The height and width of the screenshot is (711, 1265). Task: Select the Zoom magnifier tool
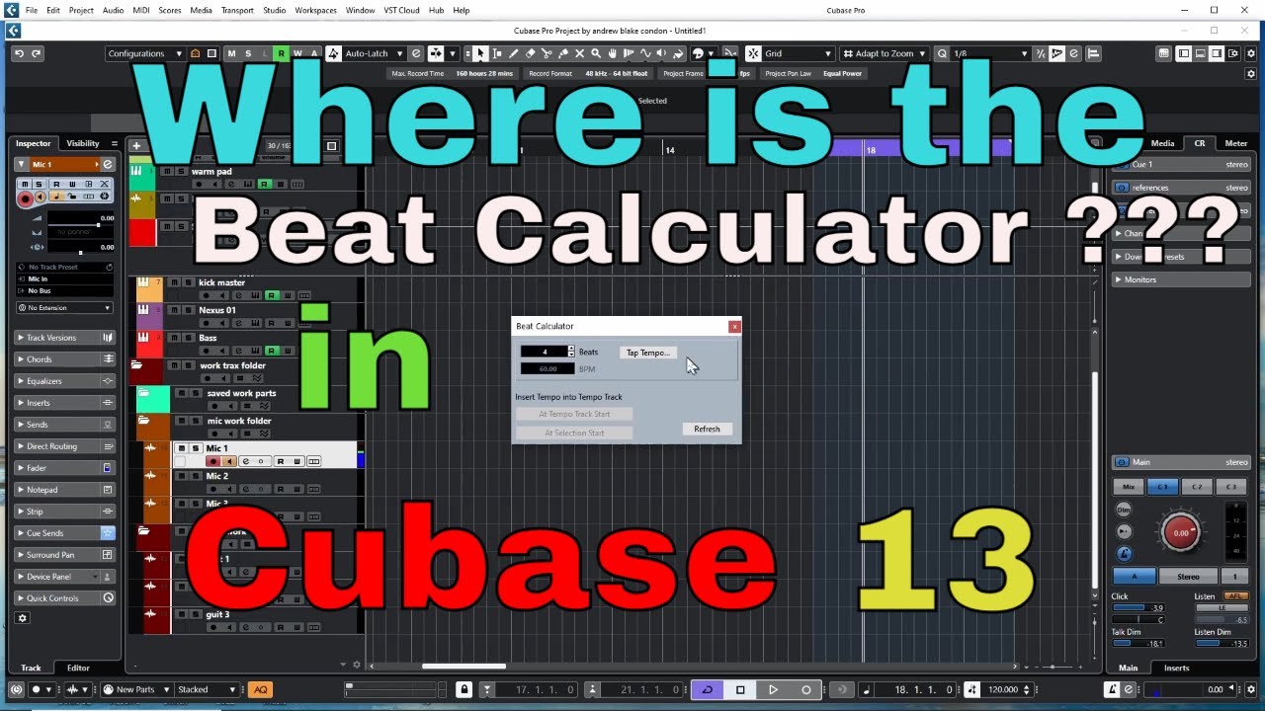[x=597, y=53]
